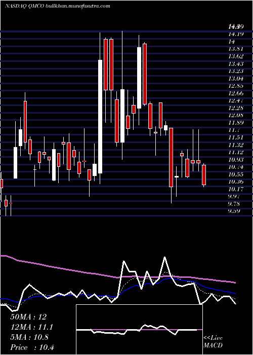The height and width of the screenshot is (355, 253).
Task: Select the 13.81 price axis label
Action: tap(236, 49)
